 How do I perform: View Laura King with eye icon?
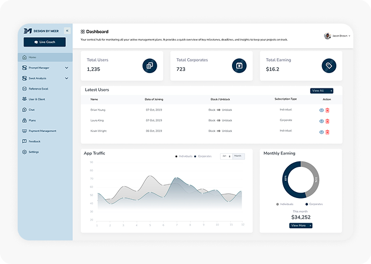point(322,121)
